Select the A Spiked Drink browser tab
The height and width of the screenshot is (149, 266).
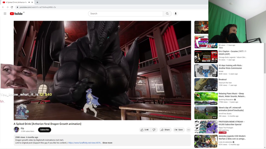coord(17,2)
